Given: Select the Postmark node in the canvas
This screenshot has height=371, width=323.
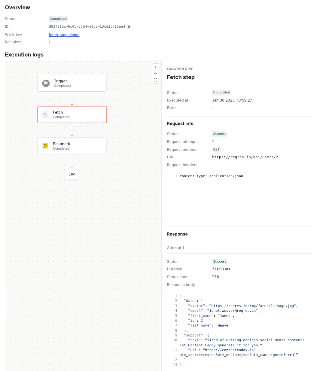Looking at the screenshot, I should [72, 146].
